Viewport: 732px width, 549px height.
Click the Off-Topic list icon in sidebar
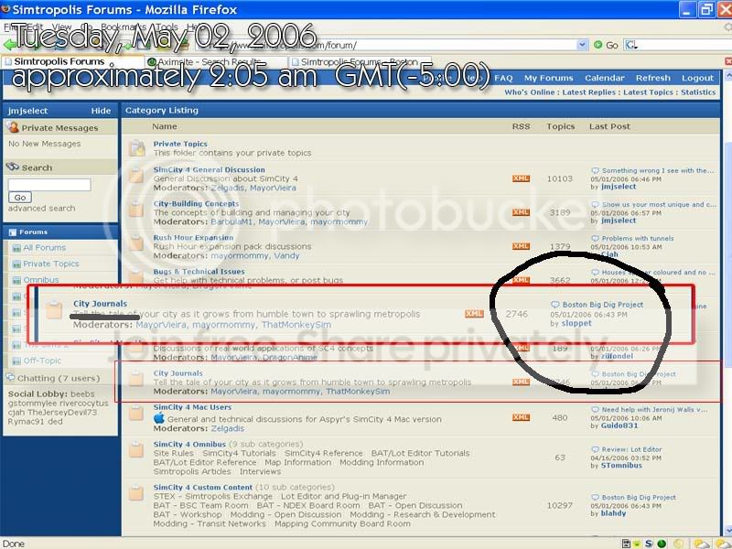point(16,361)
